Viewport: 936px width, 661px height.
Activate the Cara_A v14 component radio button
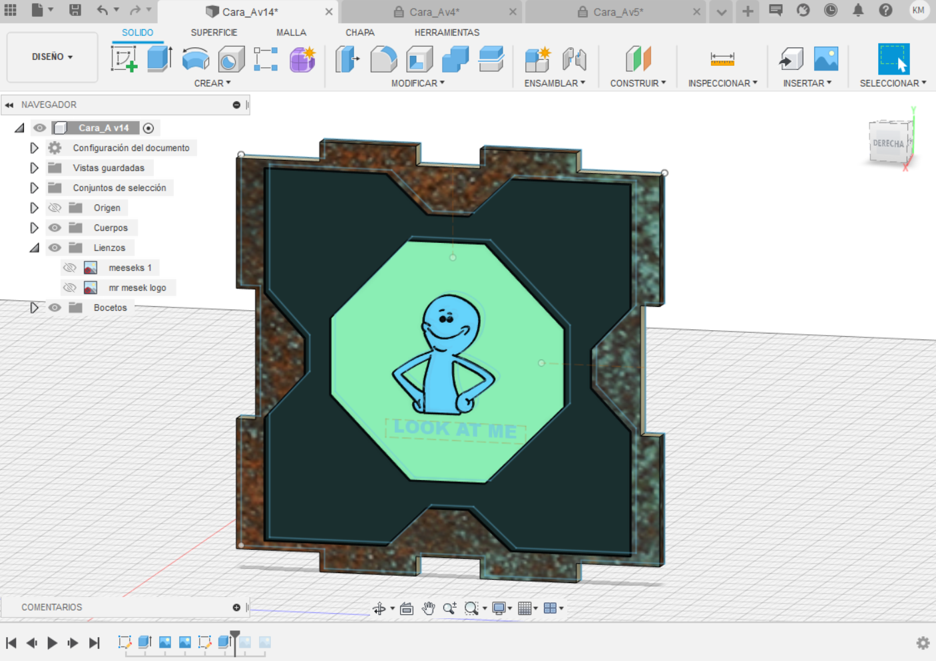pos(148,128)
